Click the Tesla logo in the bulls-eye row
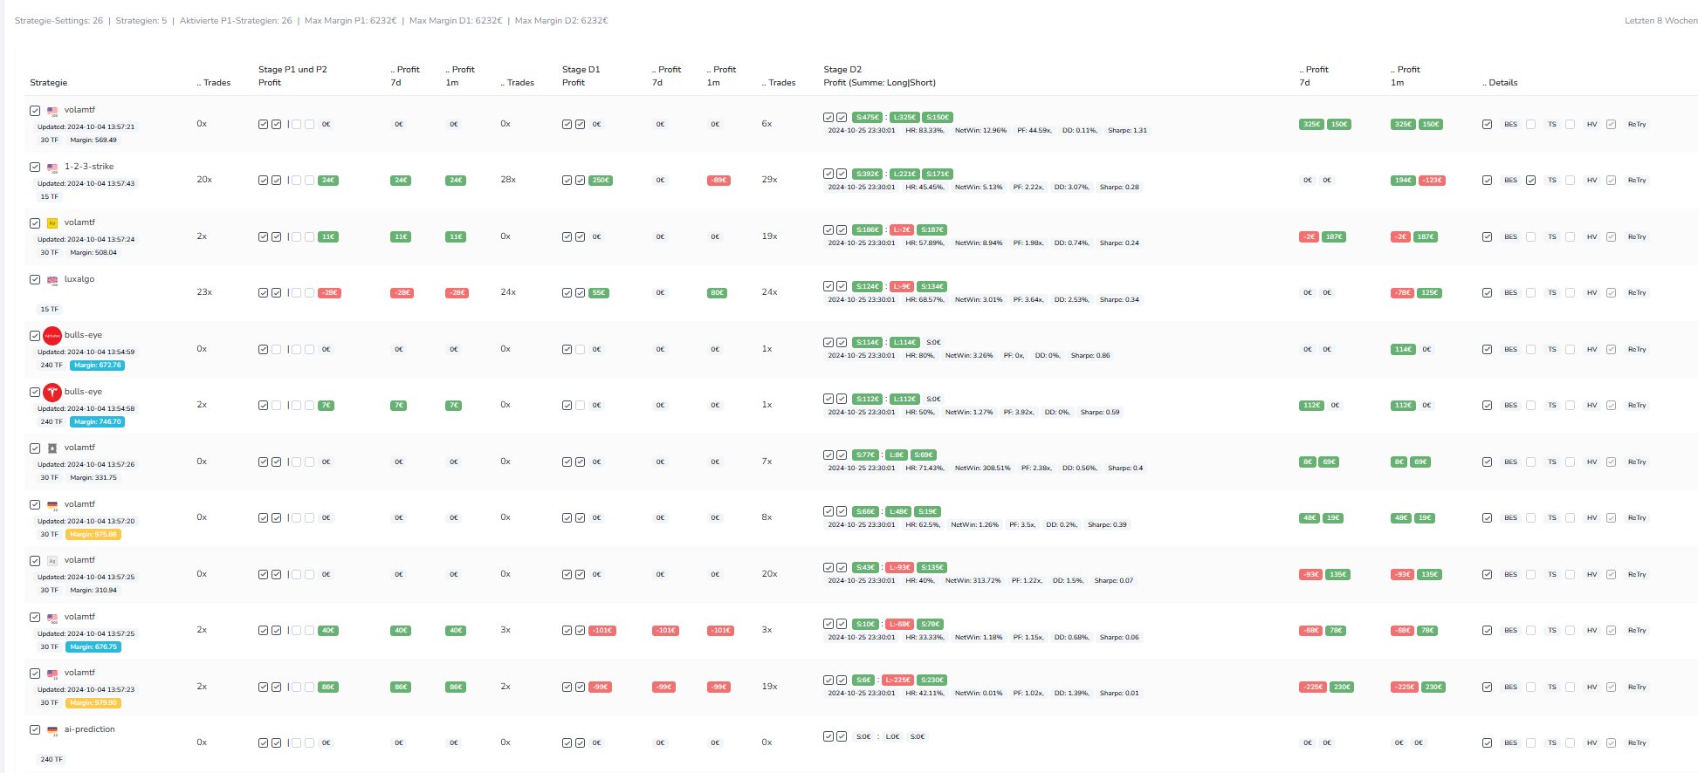This screenshot has width=1698, height=773. point(52,393)
